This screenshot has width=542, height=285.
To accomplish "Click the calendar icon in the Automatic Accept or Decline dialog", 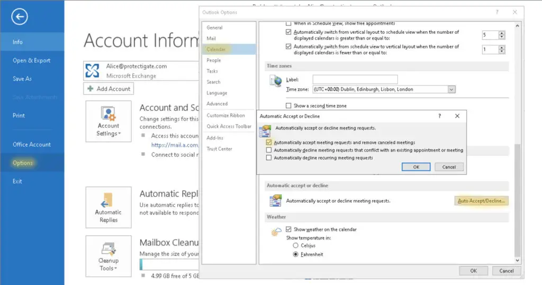I will tap(266, 130).
